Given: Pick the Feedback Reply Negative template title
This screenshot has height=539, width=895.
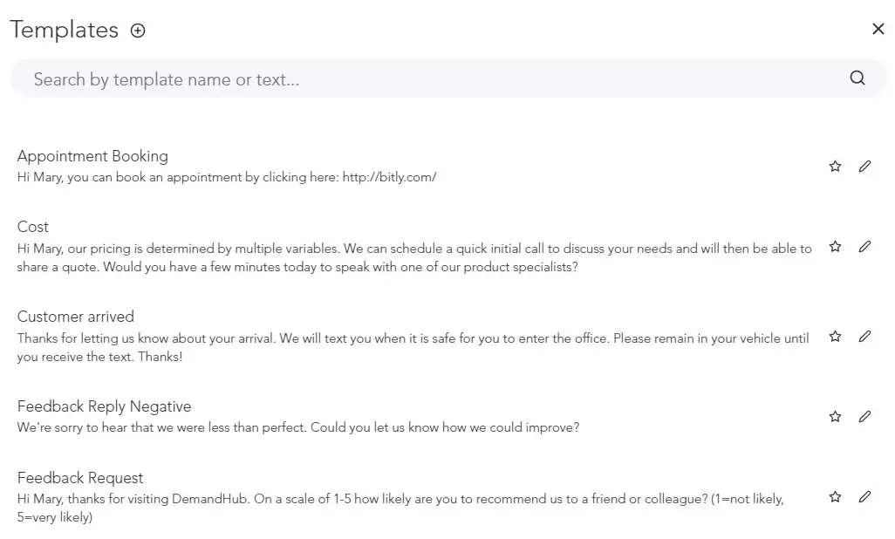Looking at the screenshot, I should coord(104,406).
